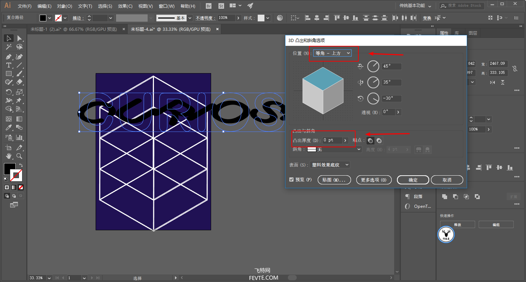Open the 文件(F) menu
526x282 pixels.
point(25,6)
